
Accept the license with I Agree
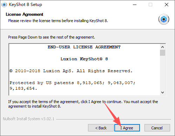tap(127, 128)
